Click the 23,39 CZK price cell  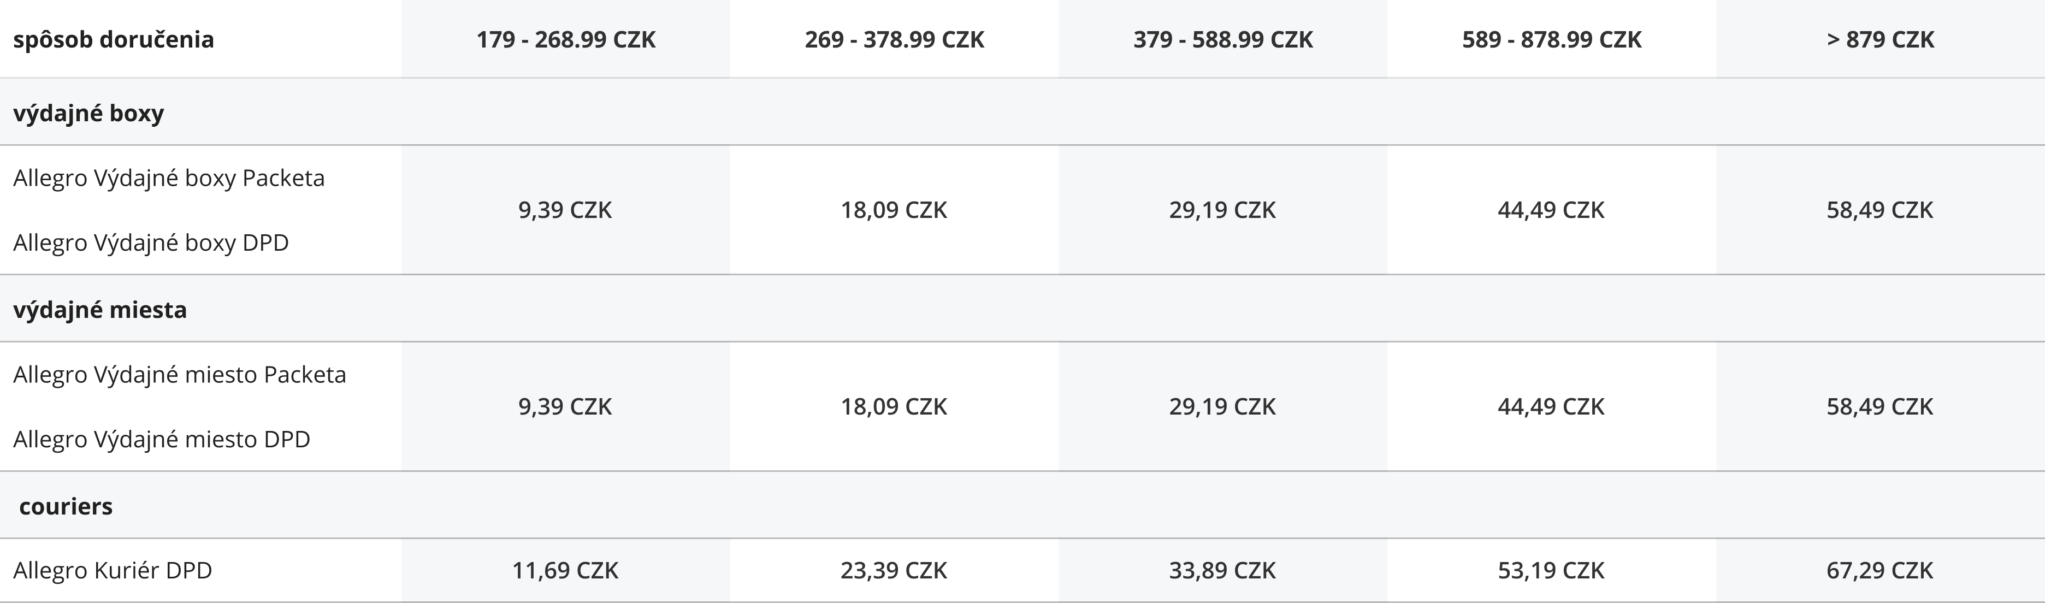tap(894, 570)
